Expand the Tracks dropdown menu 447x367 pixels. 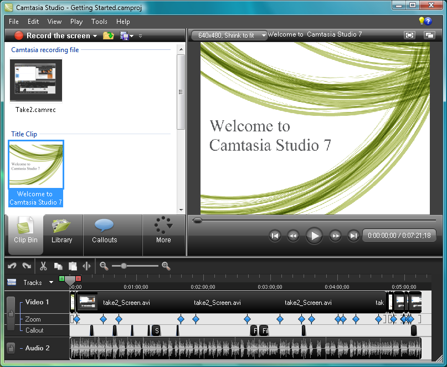pos(51,282)
